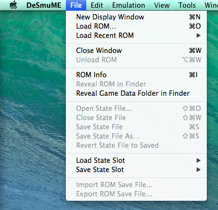Viewport: 218px width, 210px height.
Task: Open the View menu
Action: (162, 5)
